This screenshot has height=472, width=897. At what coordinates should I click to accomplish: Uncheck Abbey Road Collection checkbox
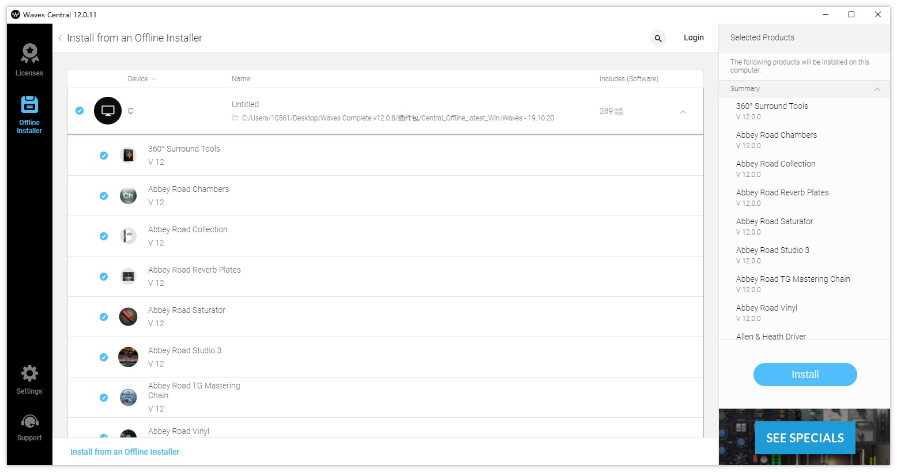coord(104,236)
